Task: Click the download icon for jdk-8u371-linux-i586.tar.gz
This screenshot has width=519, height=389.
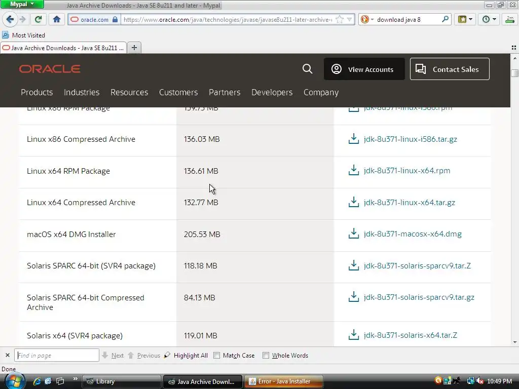Action: [353, 139]
